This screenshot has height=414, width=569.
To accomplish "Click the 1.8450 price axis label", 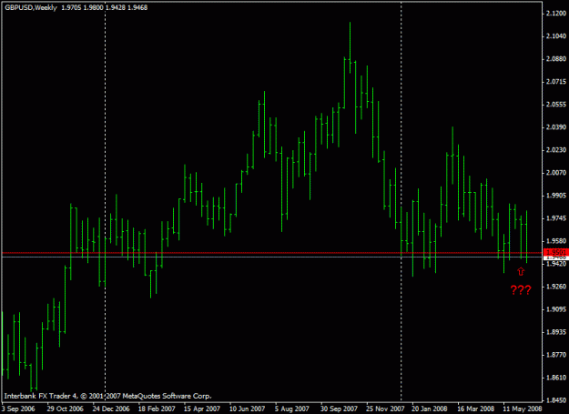I will [x=556, y=400].
